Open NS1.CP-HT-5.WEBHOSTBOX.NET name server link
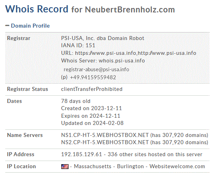The width and height of the screenshot is (210, 173). pyautogui.click(x=105, y=135)
